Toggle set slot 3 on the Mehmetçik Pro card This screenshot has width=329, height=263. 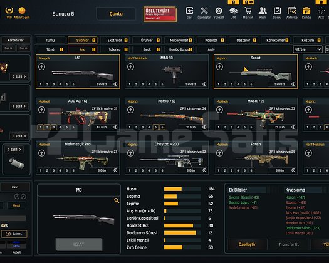pyautogui.click(x=53, y=170)
